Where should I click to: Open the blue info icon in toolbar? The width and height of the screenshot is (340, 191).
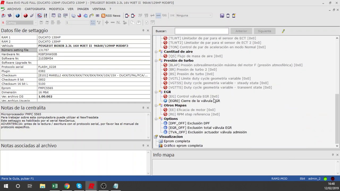[18, 16]
